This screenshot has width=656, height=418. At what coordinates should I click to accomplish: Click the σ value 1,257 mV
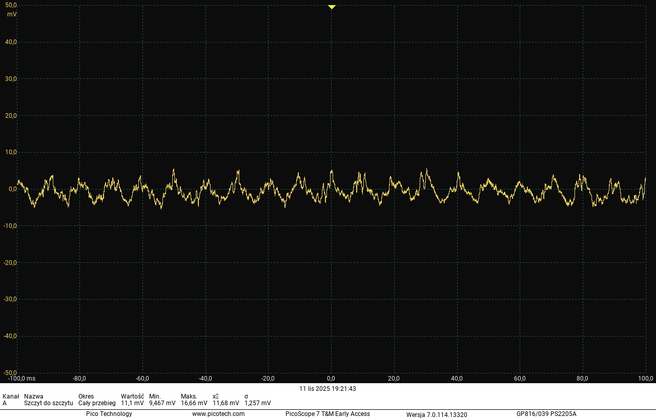pyautogui.click(x=258, y=403)
